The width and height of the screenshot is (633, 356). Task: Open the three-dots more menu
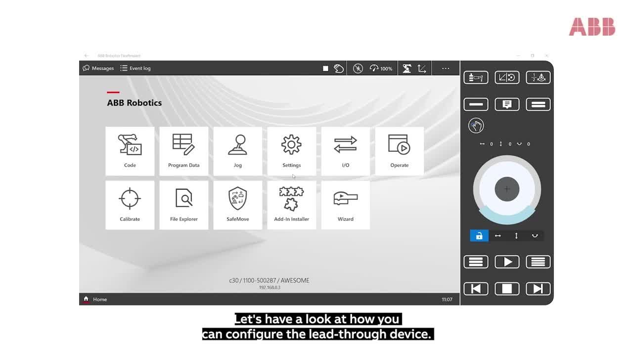[446, 69]
